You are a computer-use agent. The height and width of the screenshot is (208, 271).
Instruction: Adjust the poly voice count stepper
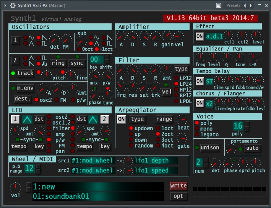(247, 126)
